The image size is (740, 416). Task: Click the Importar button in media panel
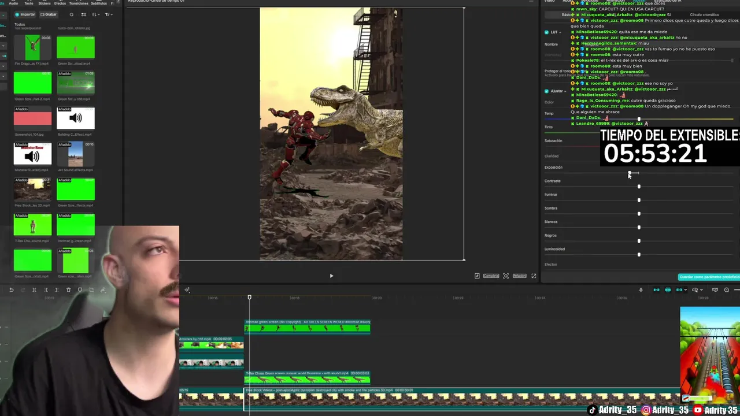25,14
